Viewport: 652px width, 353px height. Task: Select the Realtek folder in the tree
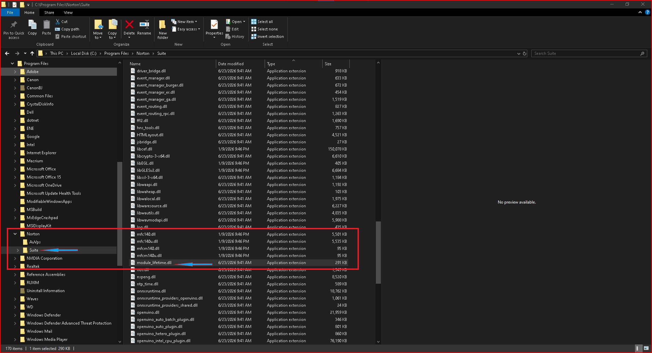pos(33,266)
